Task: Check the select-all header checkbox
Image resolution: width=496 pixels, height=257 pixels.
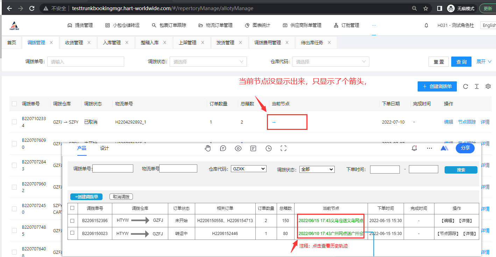Action: [14, 104]
